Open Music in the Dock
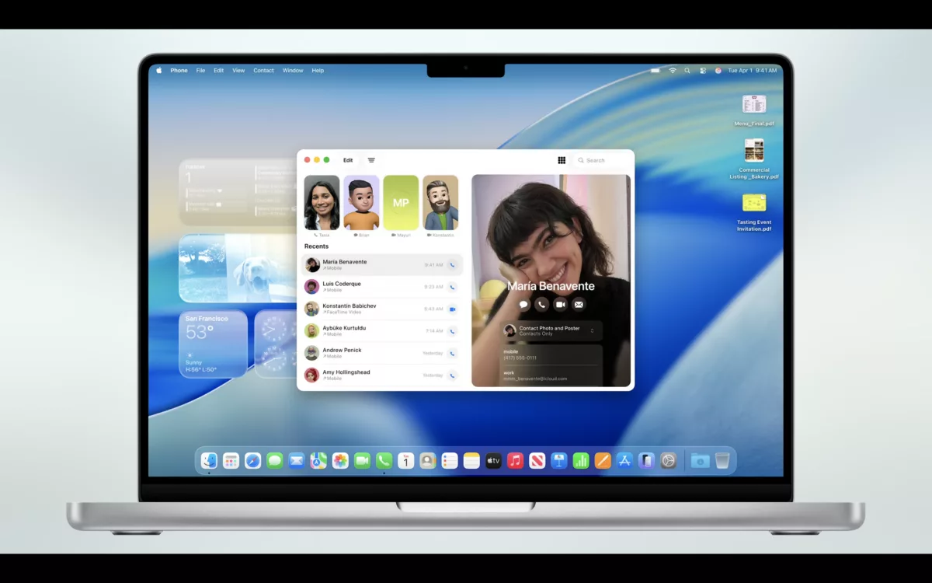The height and width of the screenshot is (583, 932). coord(515,461)
